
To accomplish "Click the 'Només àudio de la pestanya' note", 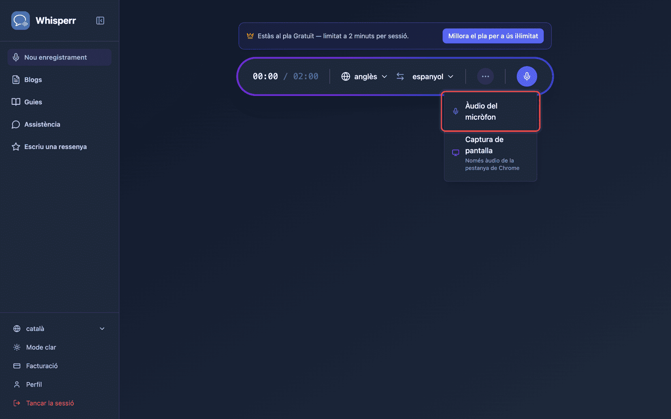I will (492, 164).
